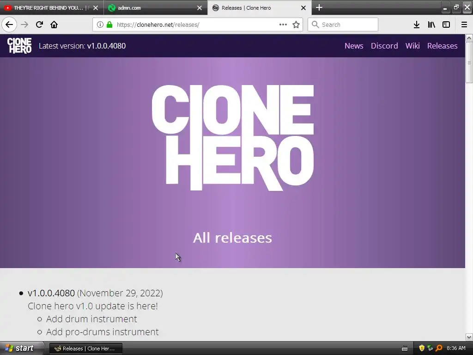
Task: Click the 'All releases' heading
Action: 232,238
